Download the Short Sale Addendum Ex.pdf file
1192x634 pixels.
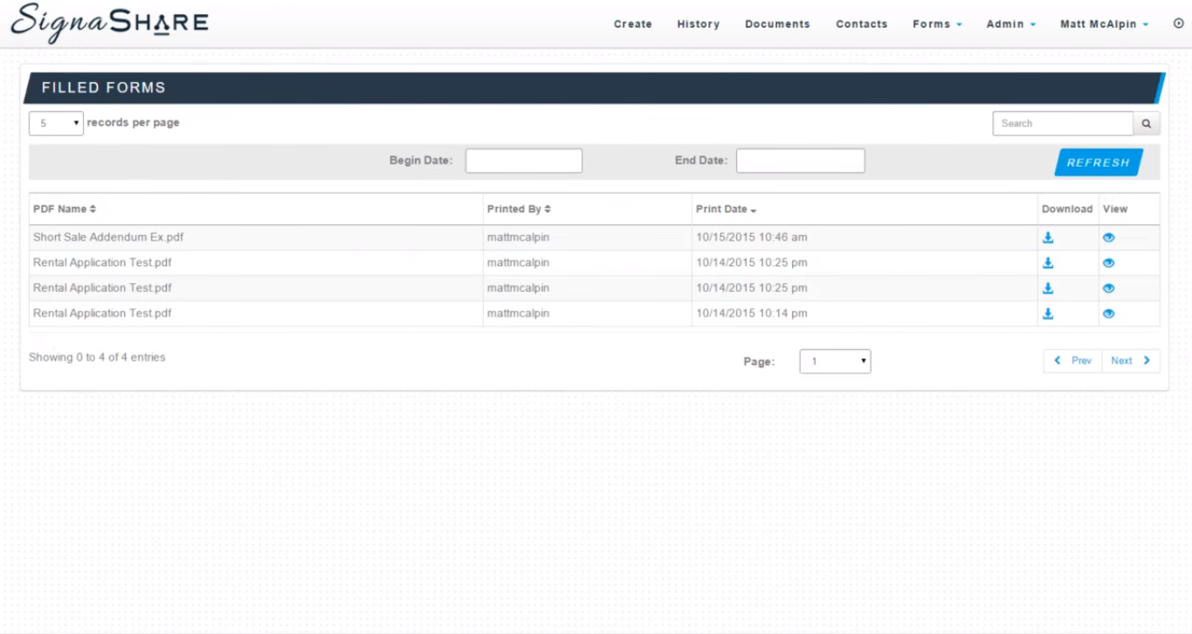click(x=1048, y=238)
